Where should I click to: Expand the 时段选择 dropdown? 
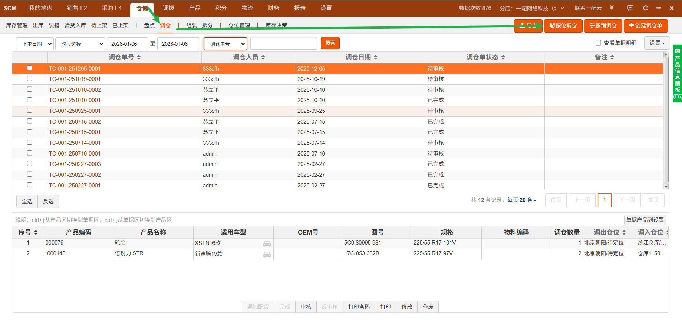[80, 44]
